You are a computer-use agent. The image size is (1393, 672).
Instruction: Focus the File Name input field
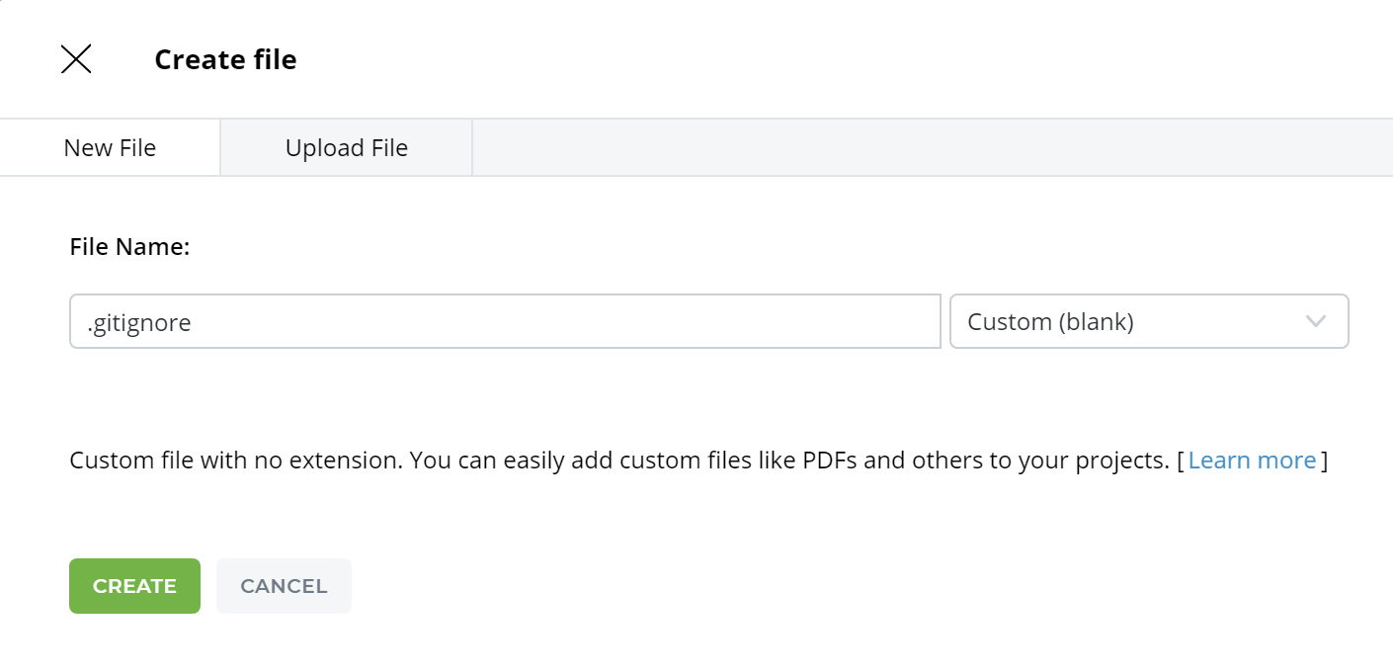pyautogui.click(x=505, y=321)
